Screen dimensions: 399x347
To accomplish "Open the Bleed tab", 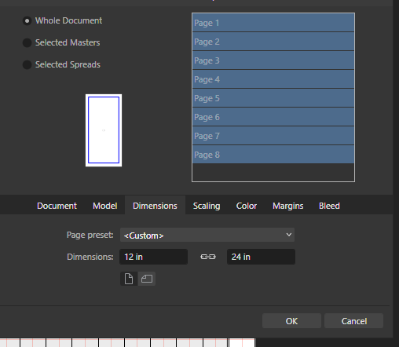I will pyautogui.click(x=329, y=206).
